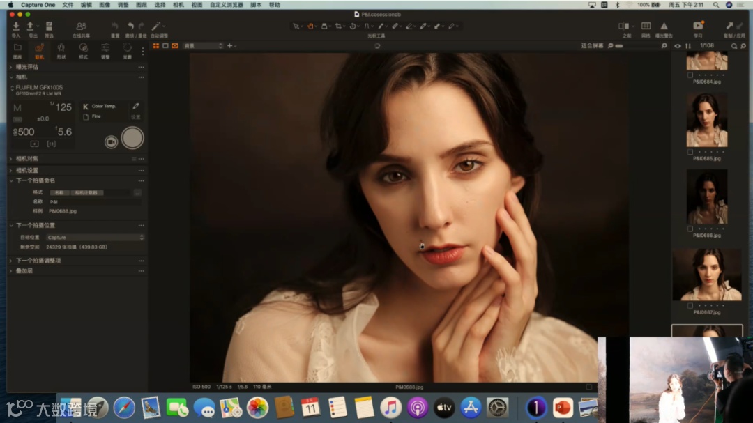
Task: Open tool tabs more options dots
Action: tap(143, 51)
